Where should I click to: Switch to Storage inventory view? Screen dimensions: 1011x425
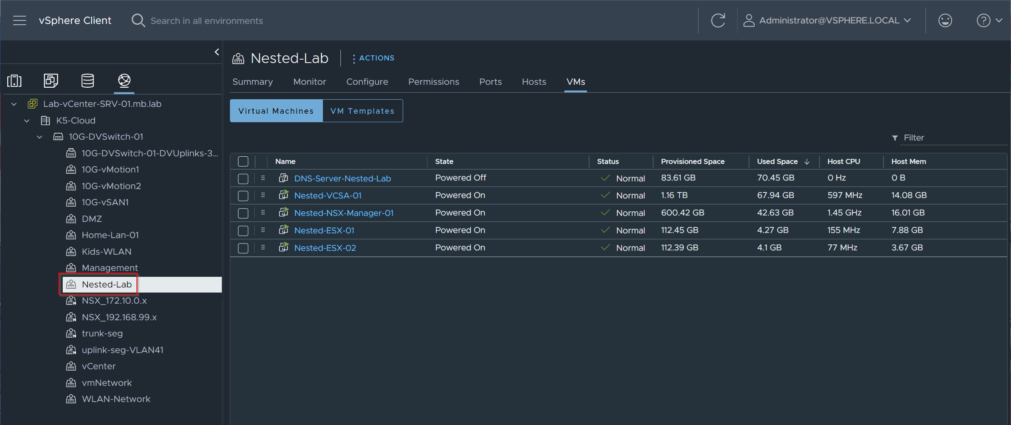click(x=87, y=80)
